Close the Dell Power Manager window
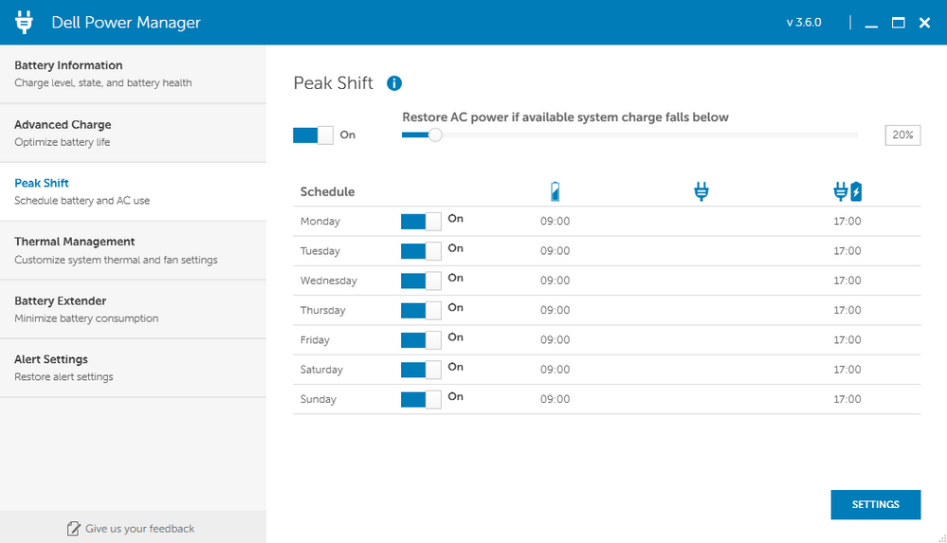947x543 pixels. 924,23
